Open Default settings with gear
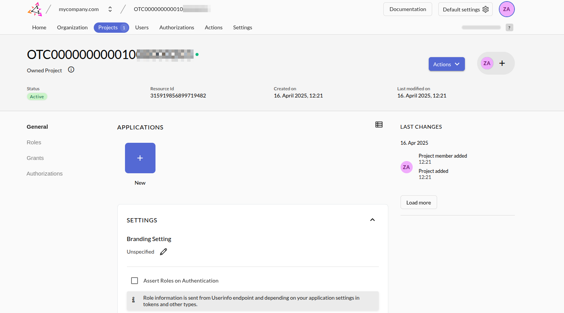564x313 pixels. pyautogui.click(x=465, y=9)
